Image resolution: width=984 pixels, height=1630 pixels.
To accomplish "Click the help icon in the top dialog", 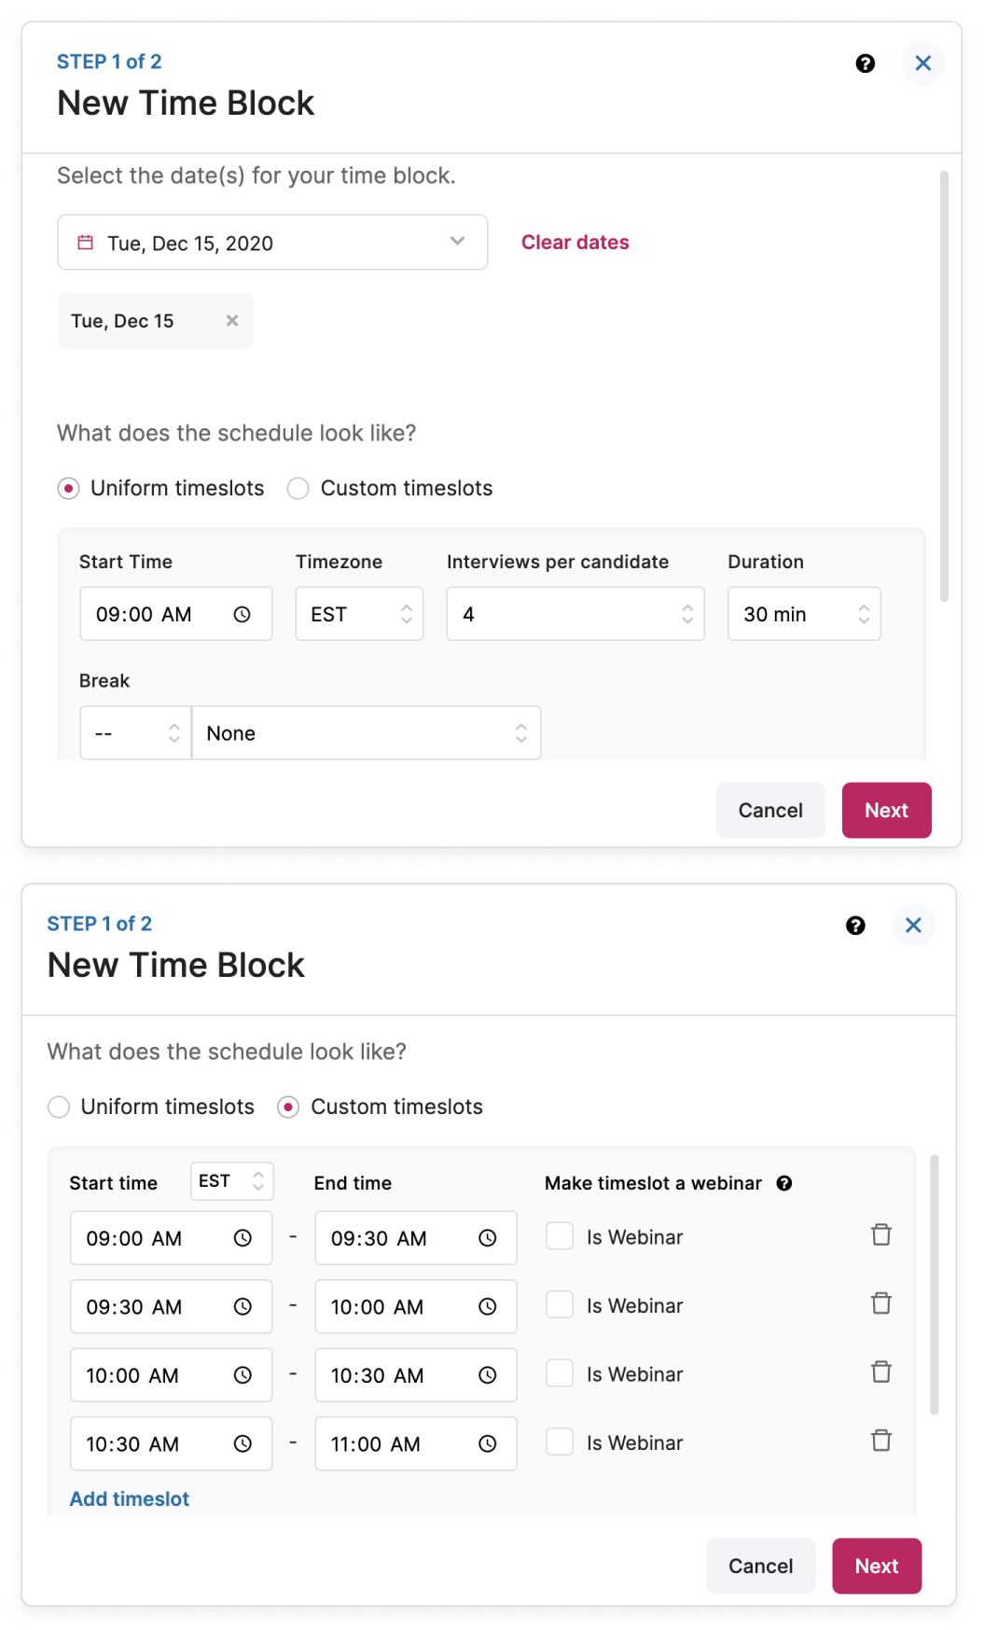I will tap(866, 63).
